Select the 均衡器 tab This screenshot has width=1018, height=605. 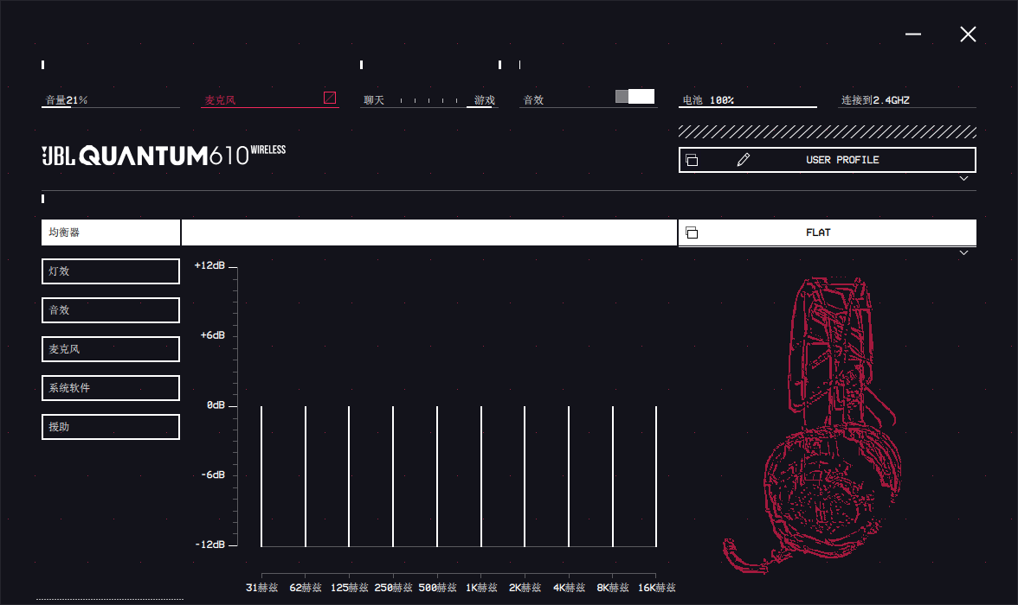111,232
